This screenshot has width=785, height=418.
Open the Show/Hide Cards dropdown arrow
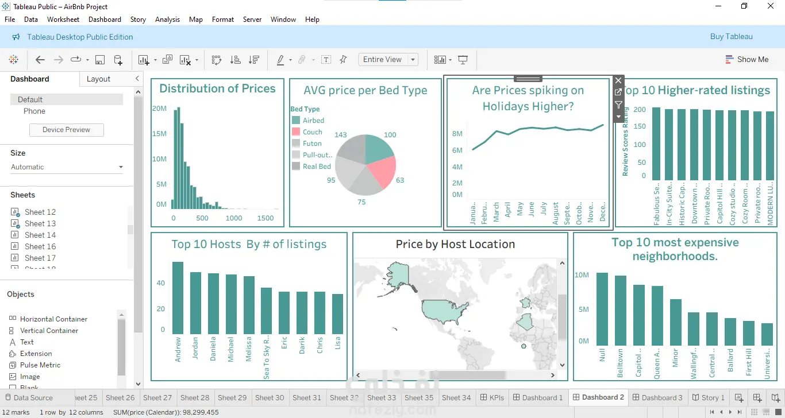pyautogui.click(x=450, y=60)
